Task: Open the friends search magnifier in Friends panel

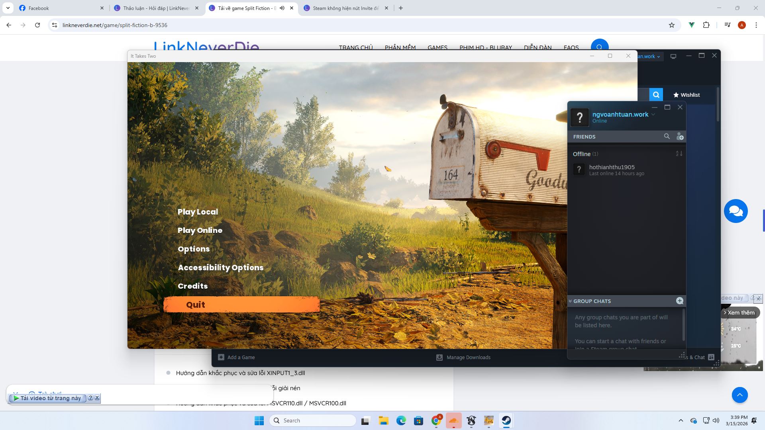Action: 667,137
